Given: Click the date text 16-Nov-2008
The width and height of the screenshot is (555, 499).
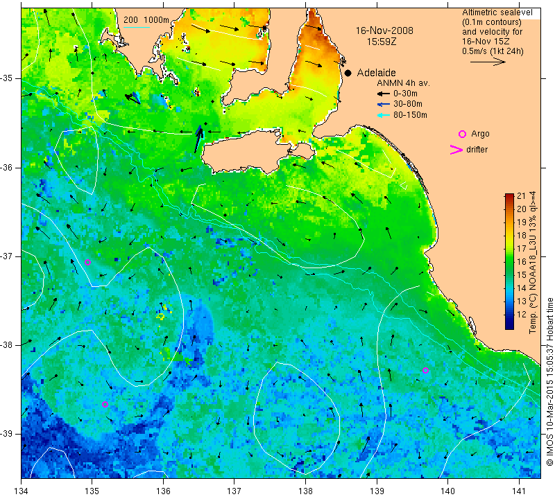Looking at the screenshot, I should [x=384, y=30].
